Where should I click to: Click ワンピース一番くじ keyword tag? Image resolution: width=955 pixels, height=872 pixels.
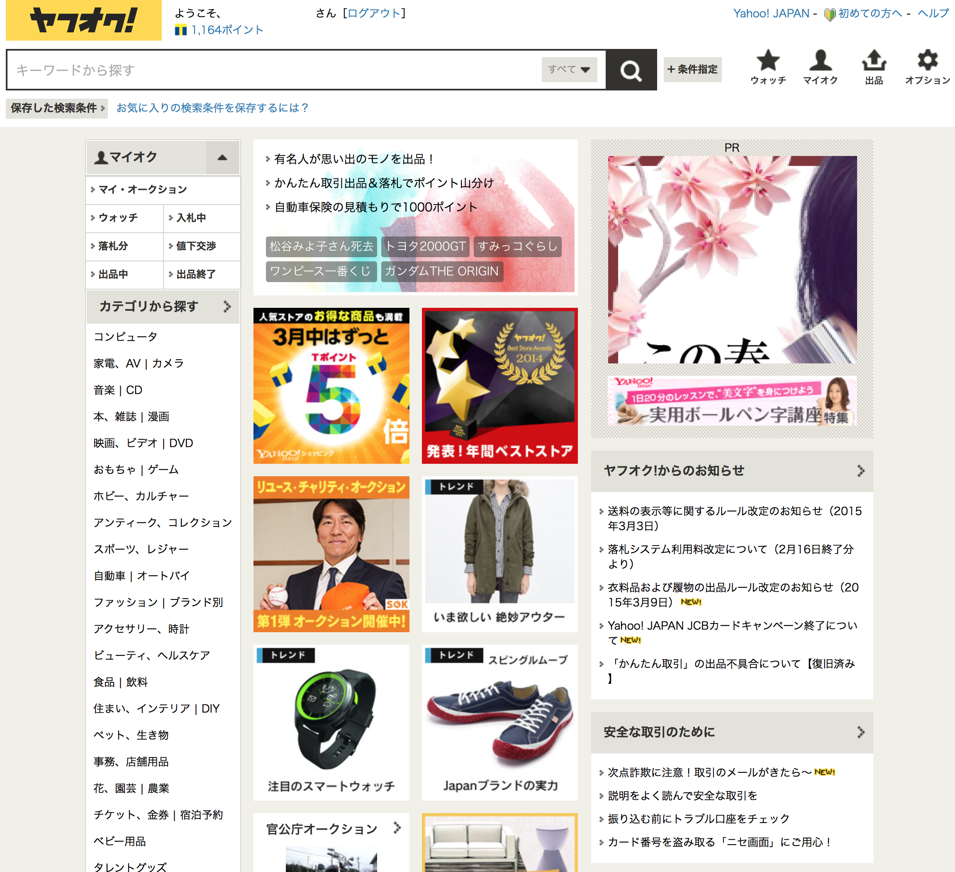pyautogui.click(x=321, y=271)
